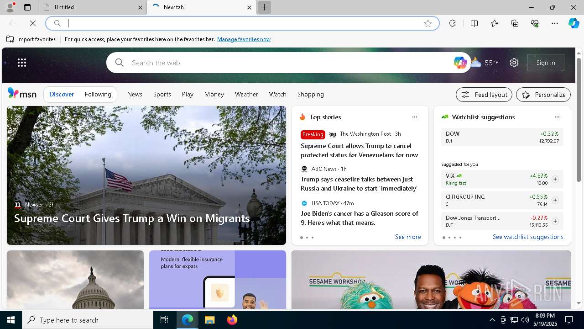
Task: Open the Windows Start menu
Action: pos(11,320)
